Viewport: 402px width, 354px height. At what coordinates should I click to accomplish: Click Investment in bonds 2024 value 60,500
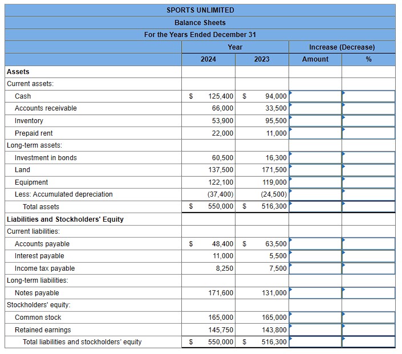222,158
